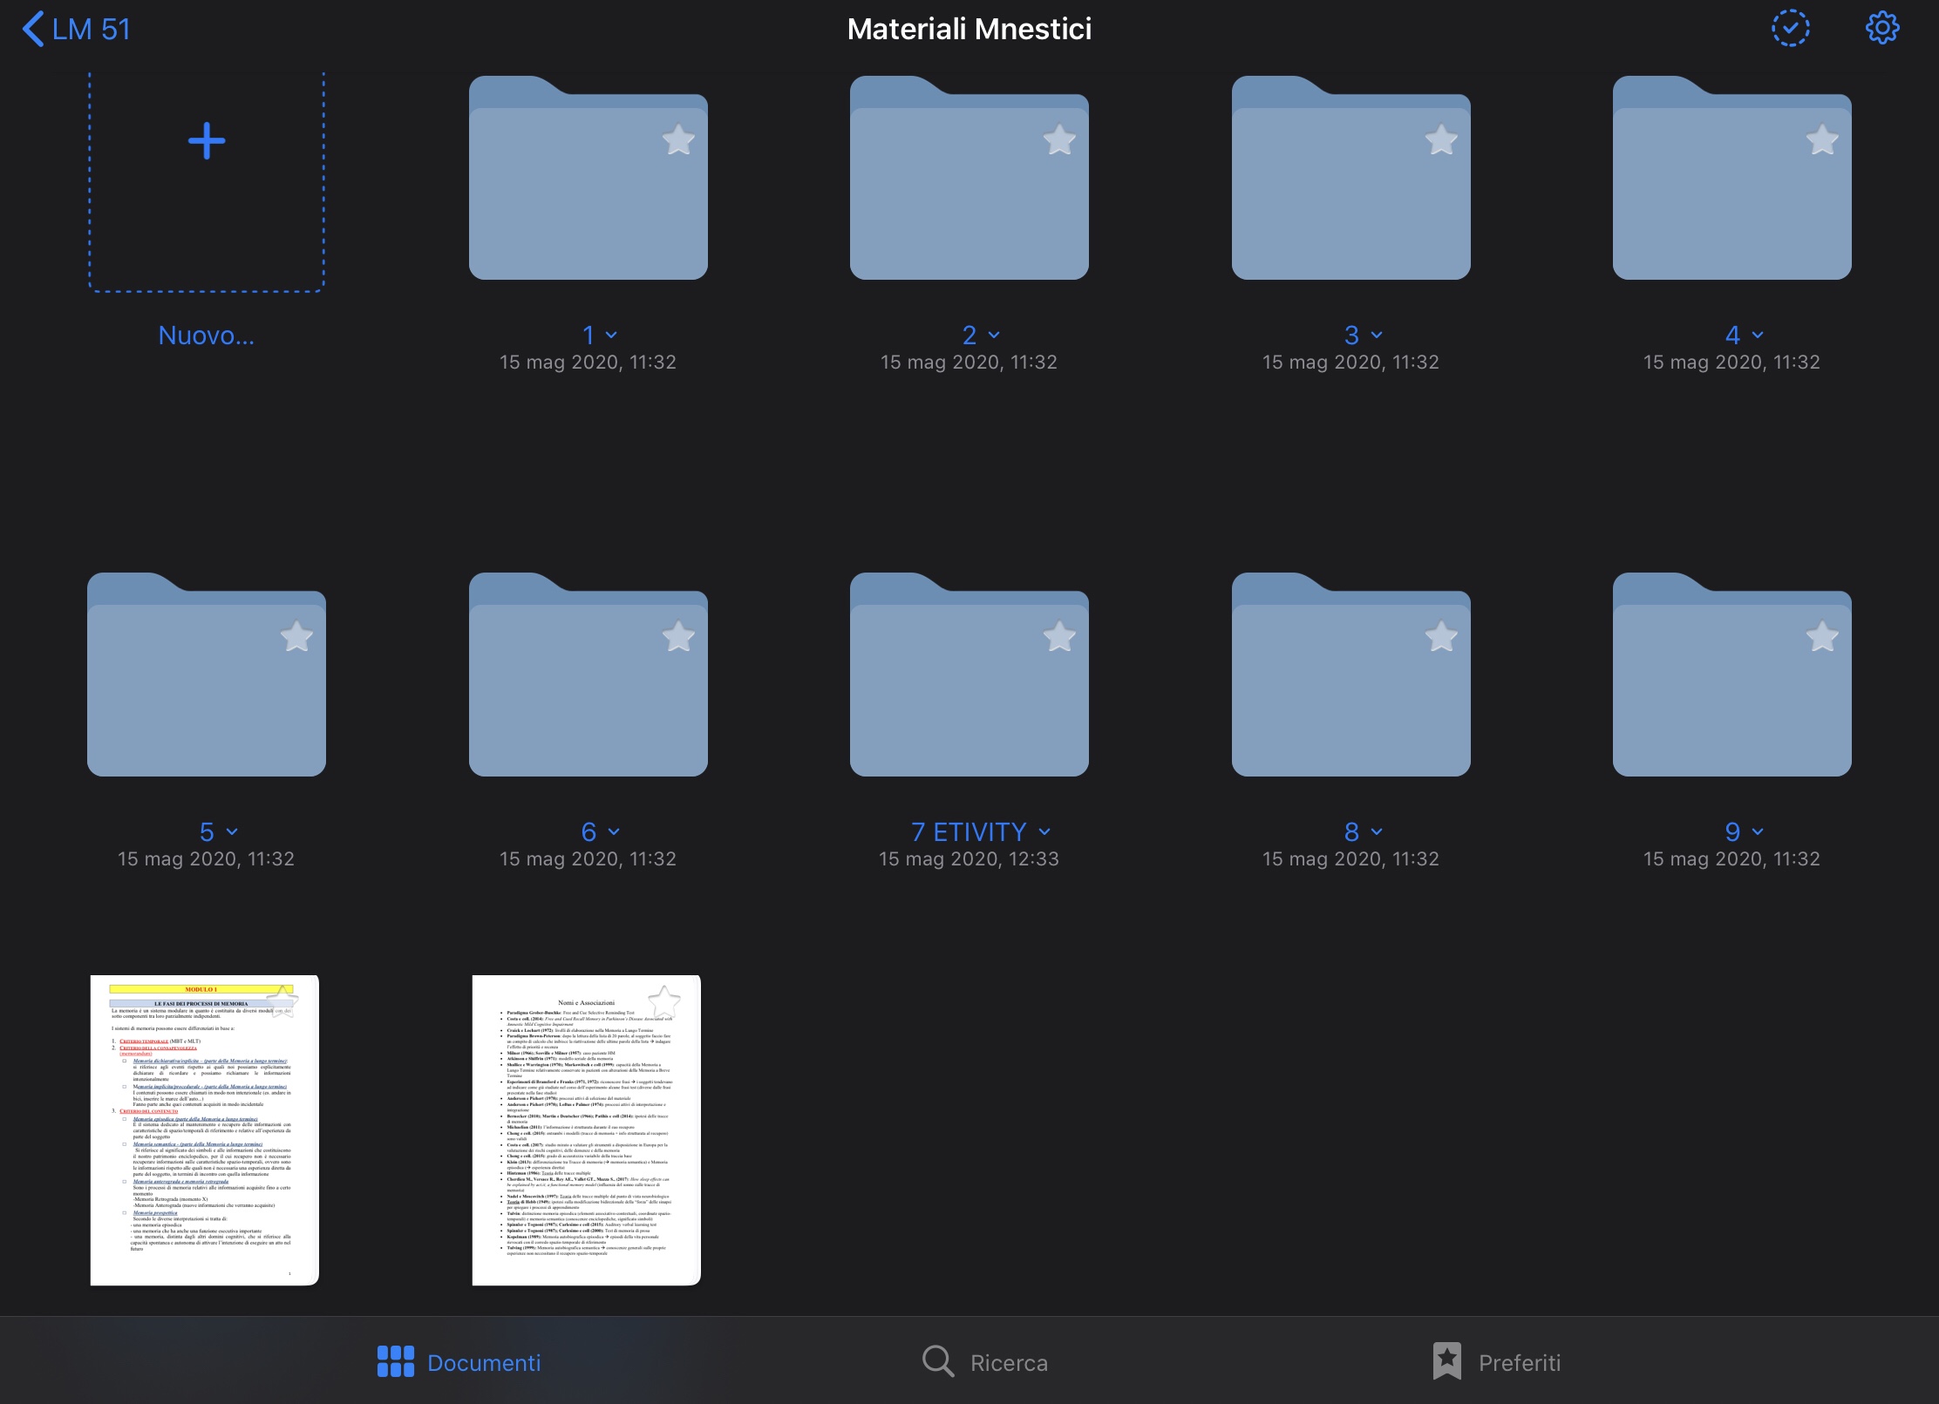Image resolution: width=1939 pixels, height=1404 pixels.
Task: Open folder 9 icon
Action: pos(1731,684)
